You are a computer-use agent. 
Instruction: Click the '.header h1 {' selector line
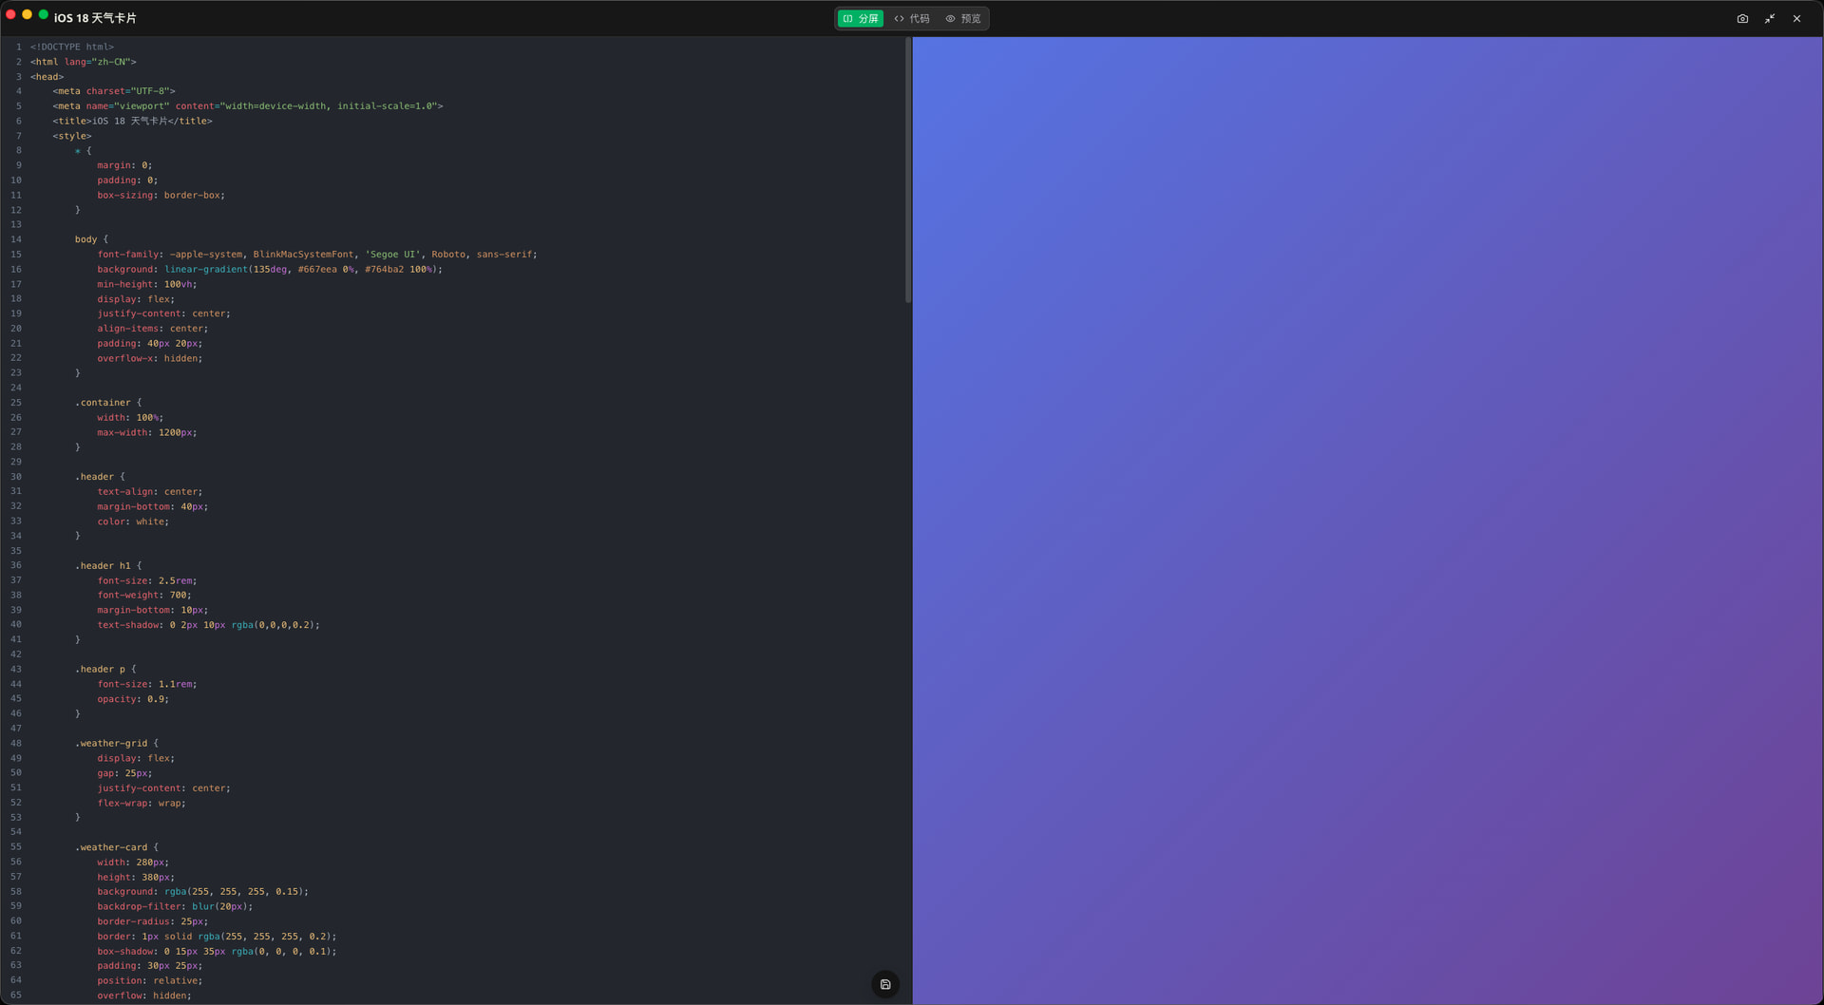[x=108, y=566]
